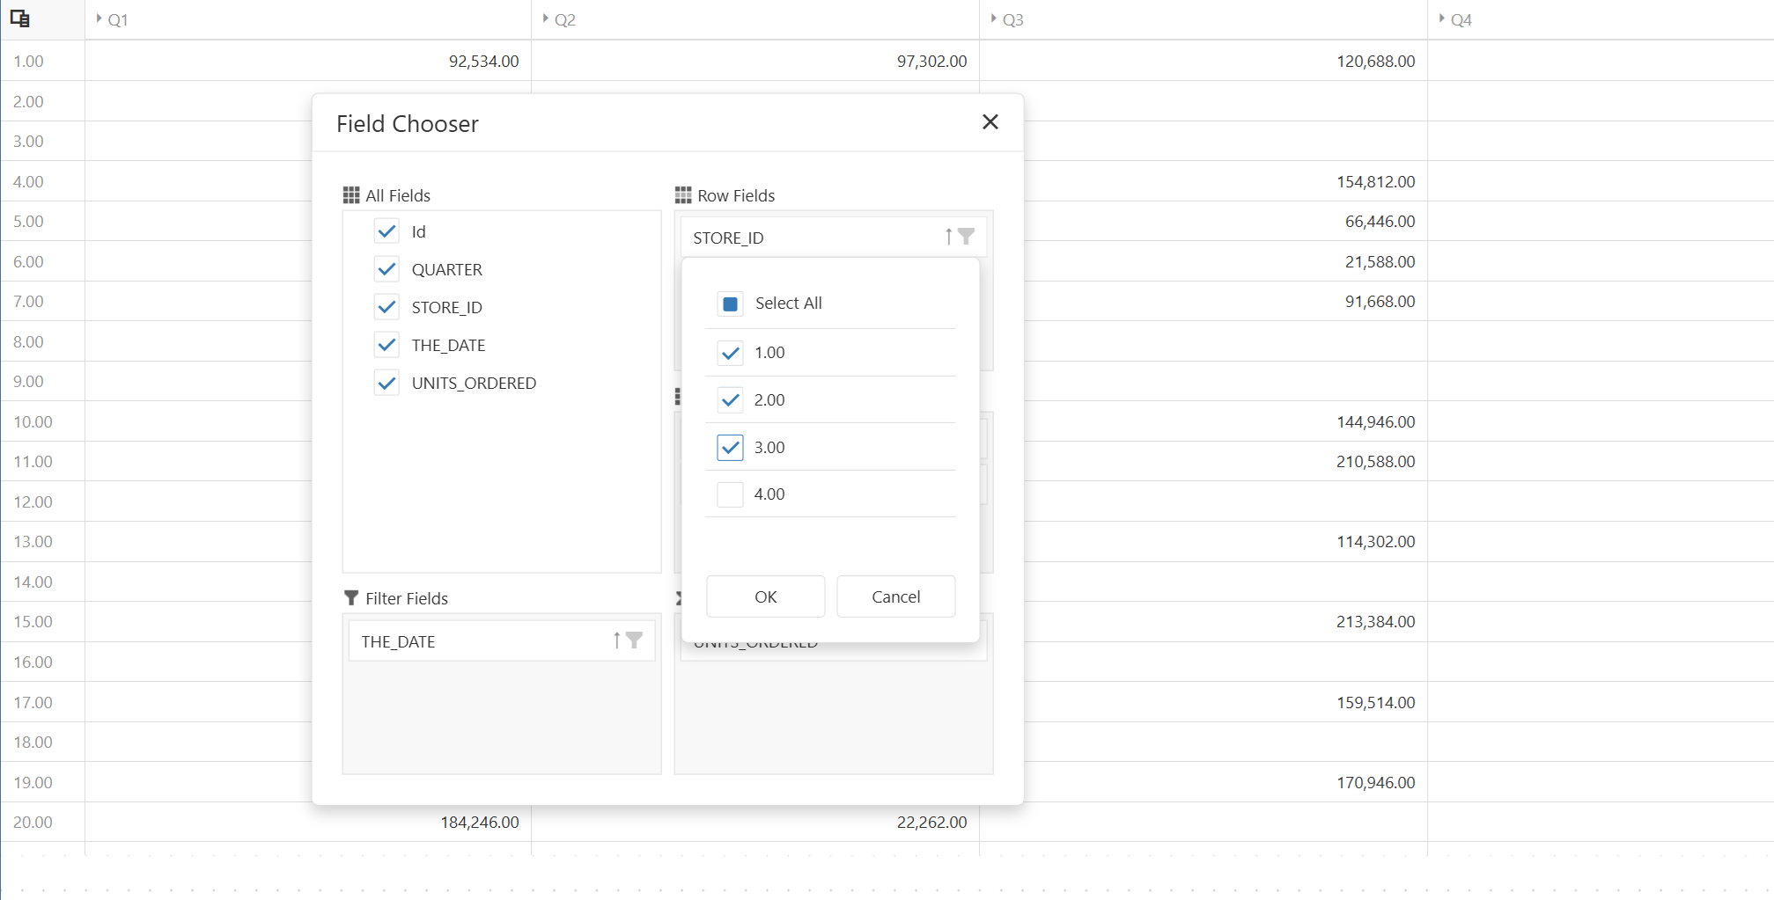This screenshot has height=900, width=1774.
Task: Click the QUARTER field label
Action: 446,269
